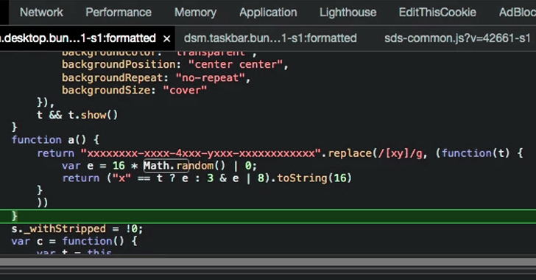This screenshot has width=536, height=280.
Task: Click the 't && t.show()' line
Action: [77, 115]
